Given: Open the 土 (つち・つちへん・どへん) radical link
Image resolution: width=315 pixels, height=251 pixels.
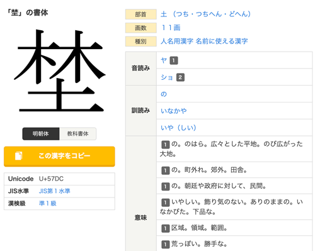Looking at the screenshot, I should [x=205, y=14].
